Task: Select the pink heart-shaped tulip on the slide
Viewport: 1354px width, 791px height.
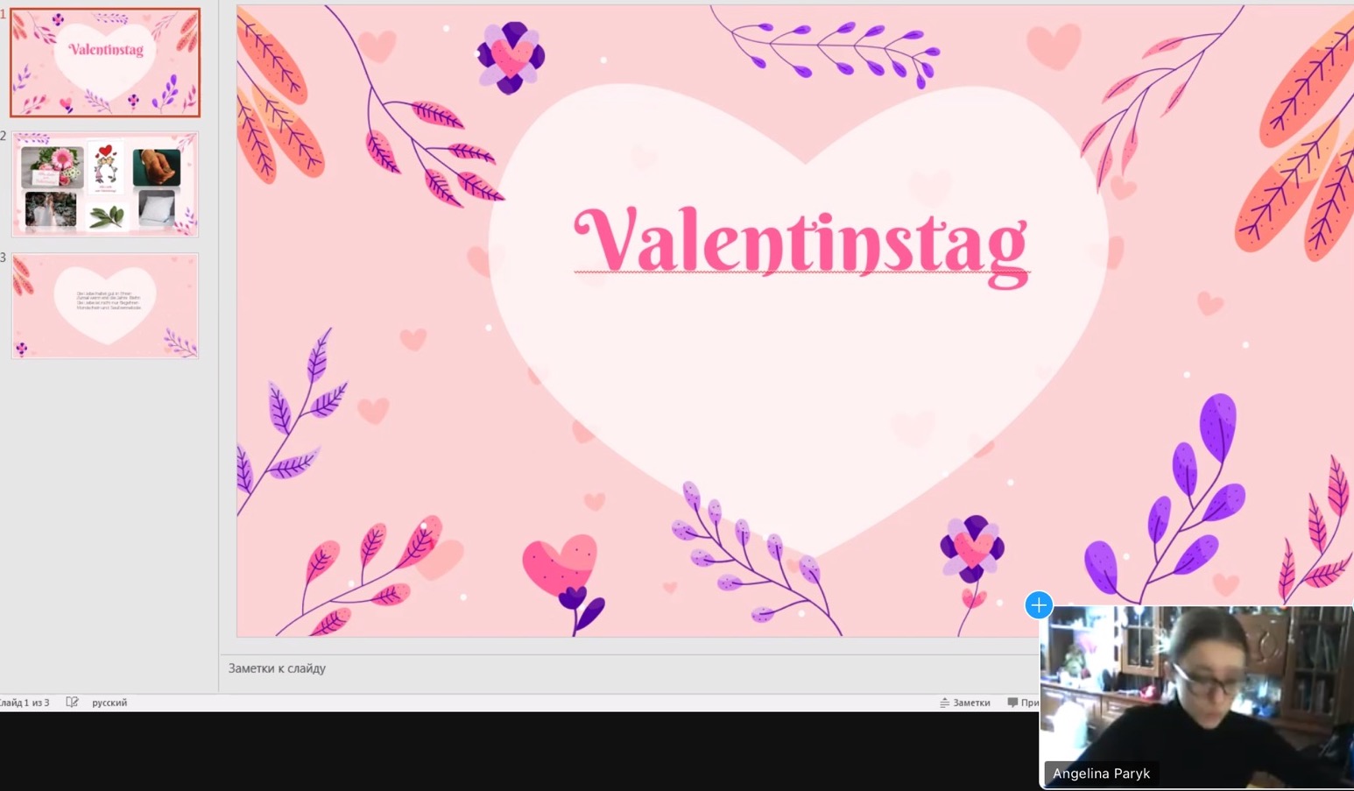Action: click(561, 567)
